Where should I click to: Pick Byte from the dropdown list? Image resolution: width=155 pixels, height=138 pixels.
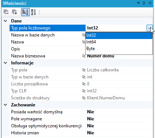119,49
